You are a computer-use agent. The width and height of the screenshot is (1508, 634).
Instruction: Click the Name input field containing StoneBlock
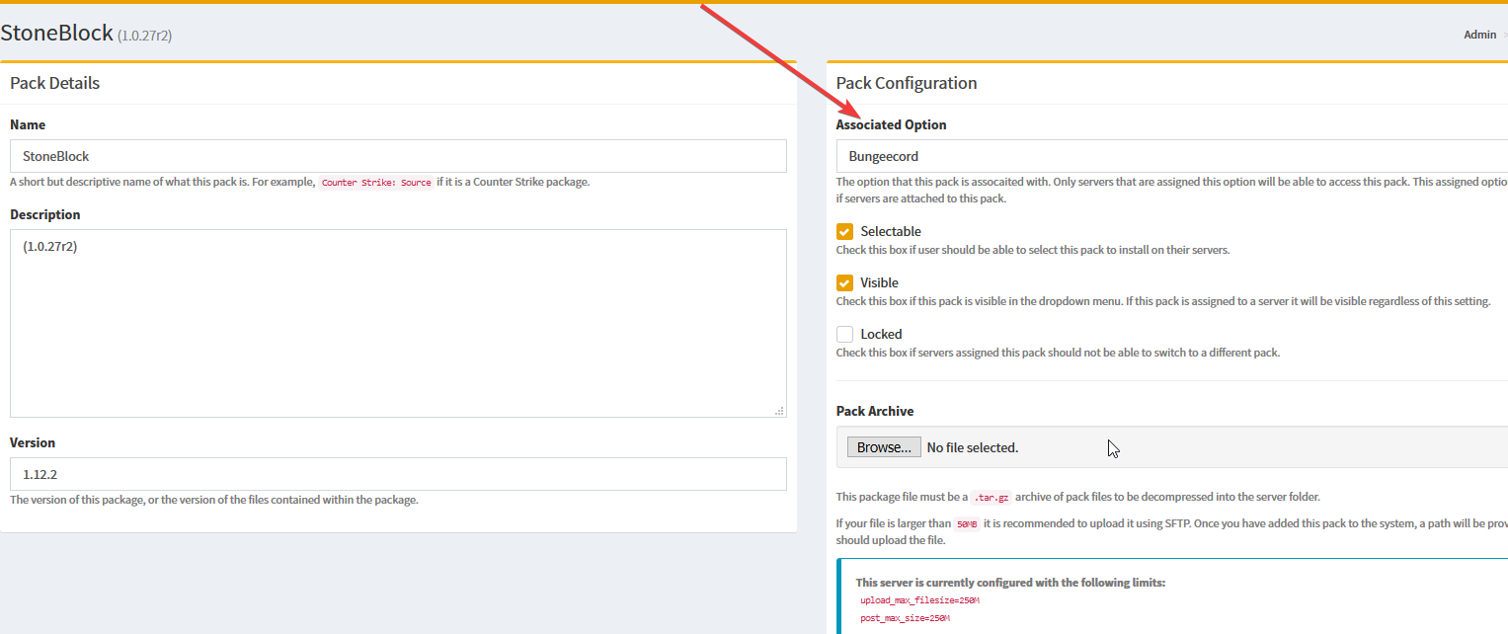(x=398, y=156)
